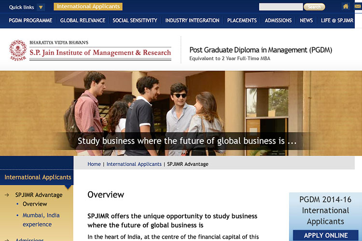Click the International Applicants top banner button
This screenshot has height=241, width=362.
88,6
